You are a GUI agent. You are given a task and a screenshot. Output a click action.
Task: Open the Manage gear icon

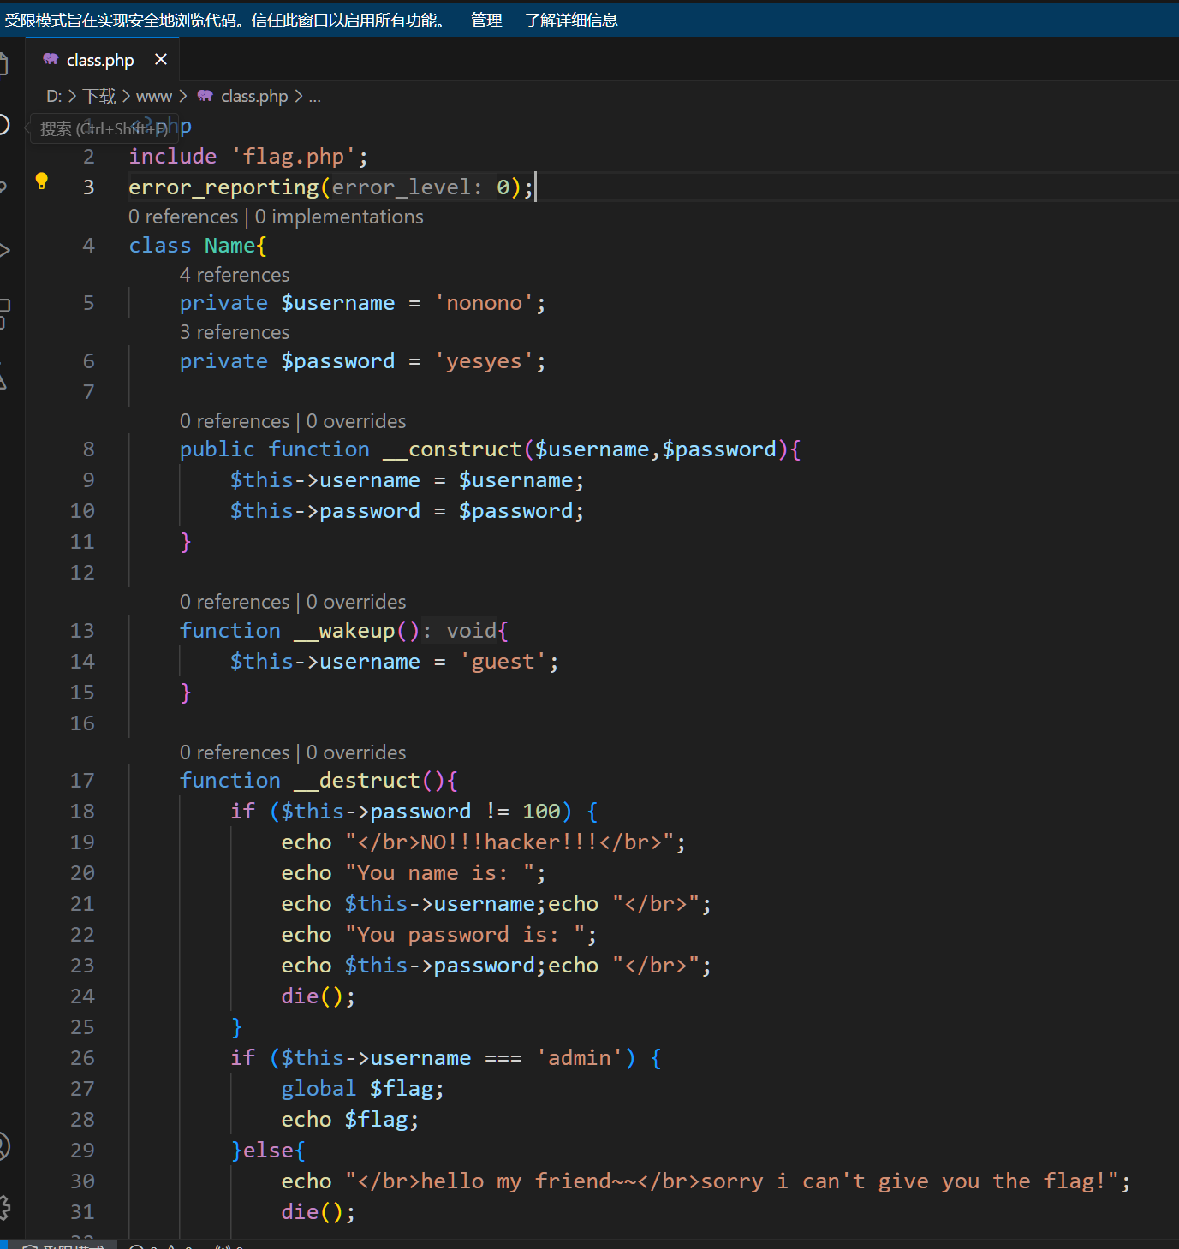[3, 1207]
